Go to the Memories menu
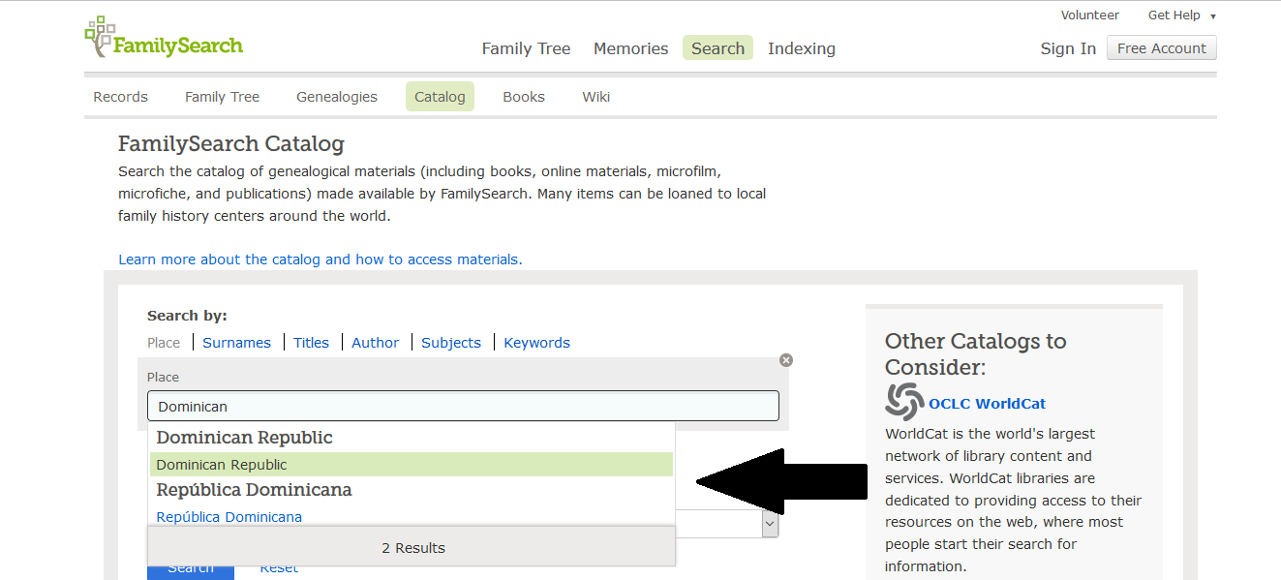Image resolution: width=1281 pixels, height=580 pixels. [x=630, y=48]
